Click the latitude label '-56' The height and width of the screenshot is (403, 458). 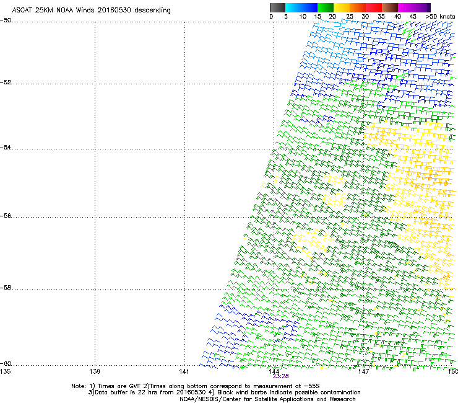point(6,216)
